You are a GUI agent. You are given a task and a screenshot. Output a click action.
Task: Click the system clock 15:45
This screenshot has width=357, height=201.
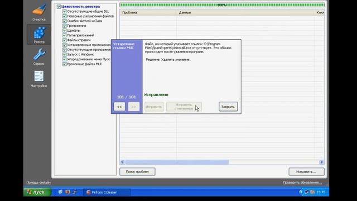click(321, 192)
